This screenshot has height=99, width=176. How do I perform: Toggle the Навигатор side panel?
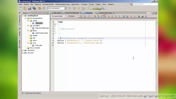pyautogui.click(x=20, y=20)
